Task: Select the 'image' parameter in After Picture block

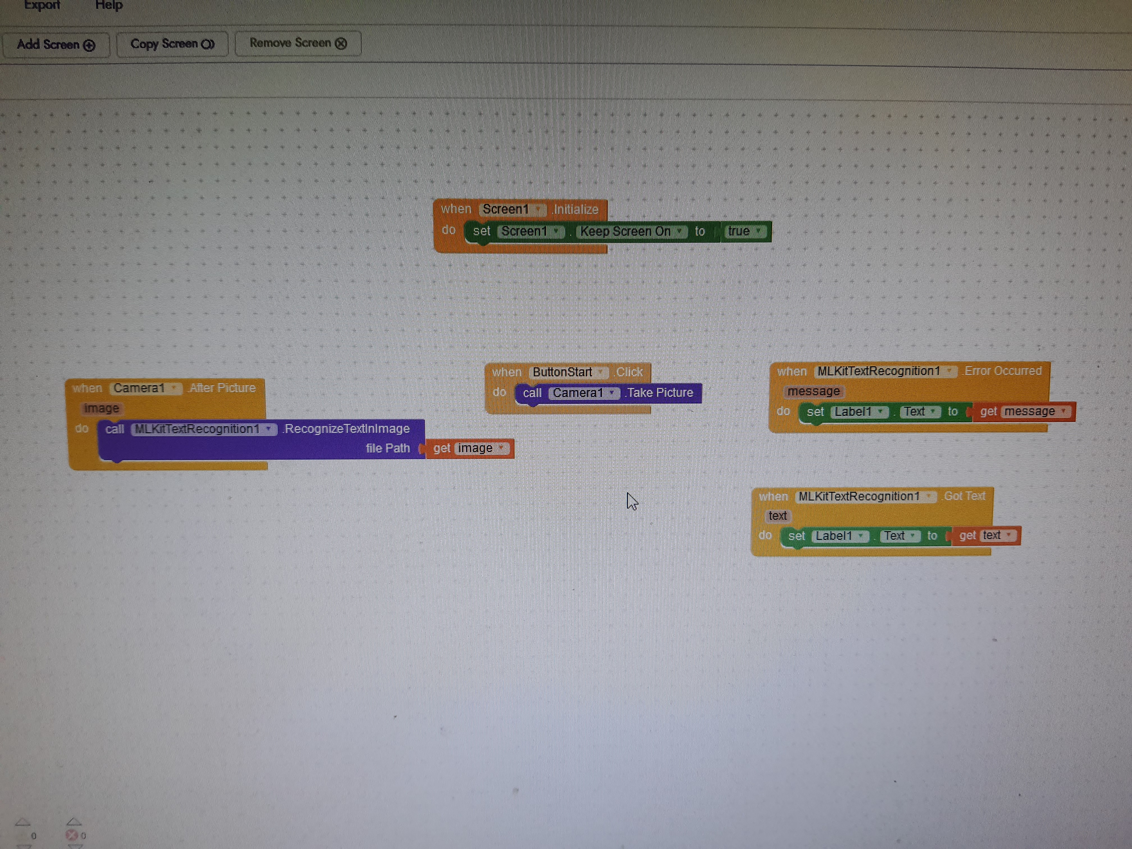Action: click(101, 408)
